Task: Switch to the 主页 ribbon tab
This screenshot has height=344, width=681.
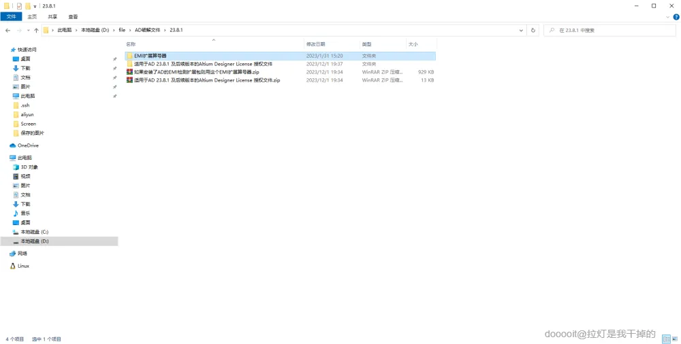Action: pyautogui.click(x=32, y=16)
